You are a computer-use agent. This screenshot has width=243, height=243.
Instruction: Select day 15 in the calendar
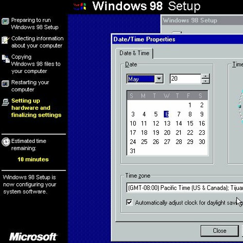(x=190, y=123)
